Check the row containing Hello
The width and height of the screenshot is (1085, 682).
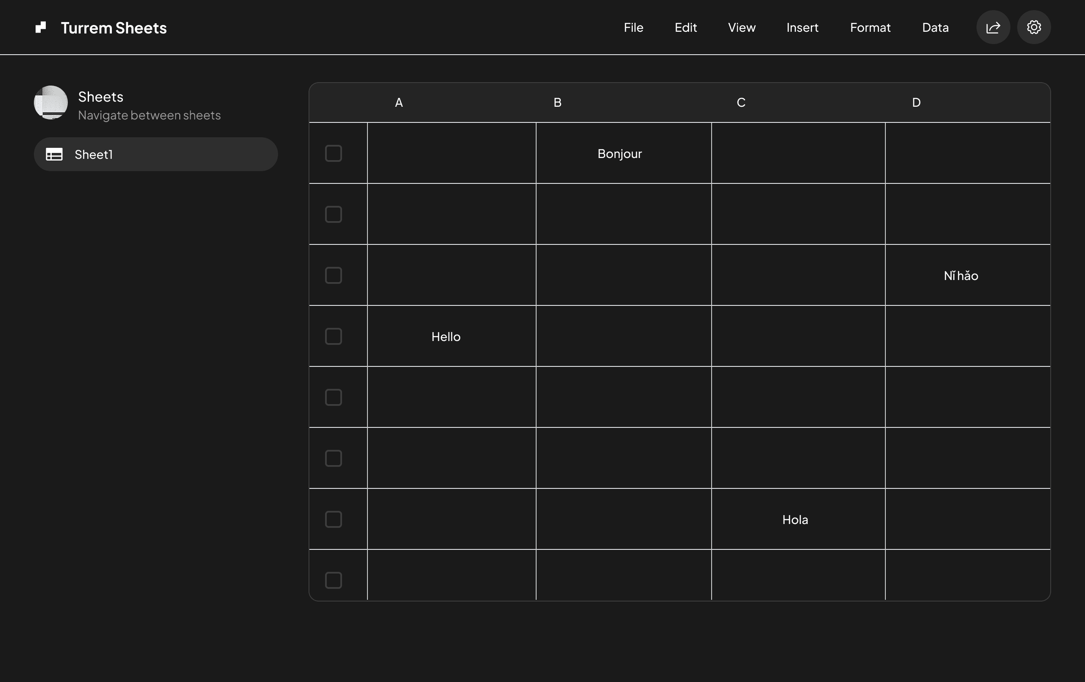[333, 336]
